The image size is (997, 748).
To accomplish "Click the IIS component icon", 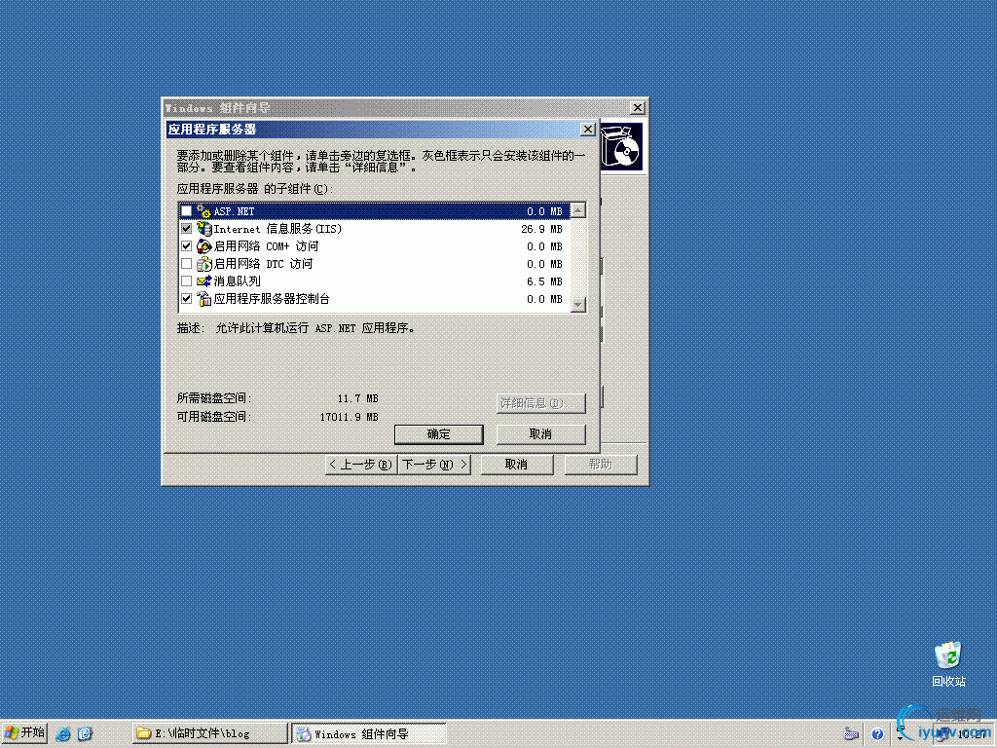I will pyautogui.click(x=203, y=228).
